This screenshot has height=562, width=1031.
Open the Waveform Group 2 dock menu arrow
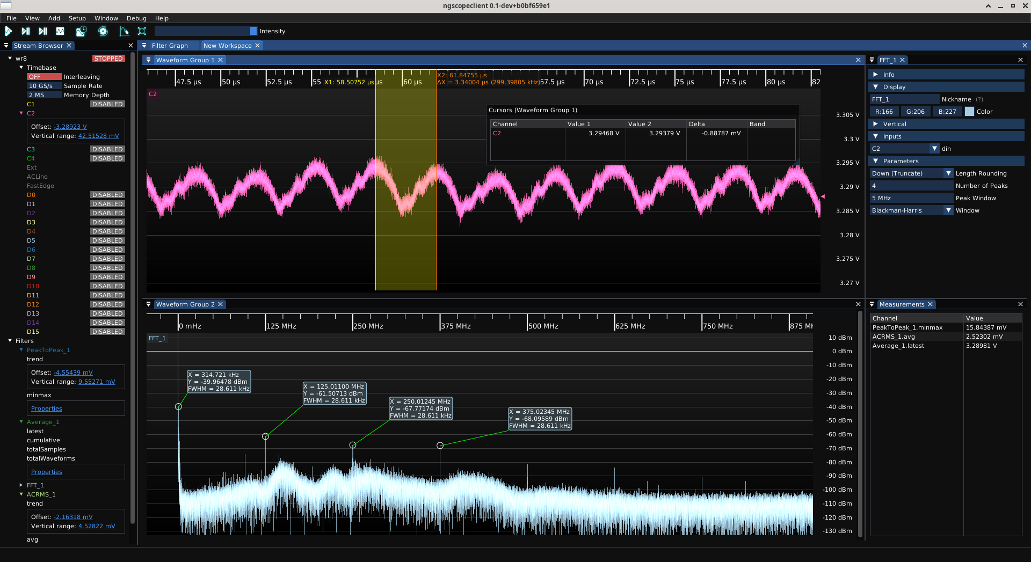tap(149, 304)
